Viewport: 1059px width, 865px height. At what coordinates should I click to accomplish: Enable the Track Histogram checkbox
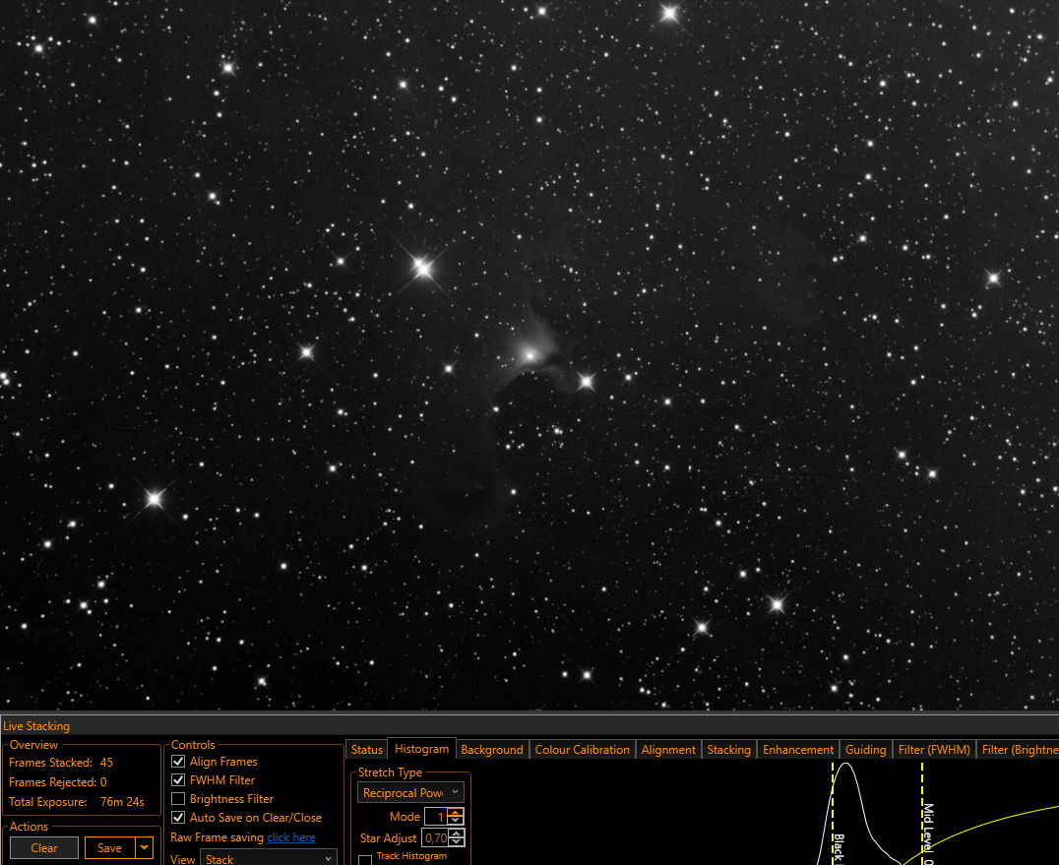365,860
